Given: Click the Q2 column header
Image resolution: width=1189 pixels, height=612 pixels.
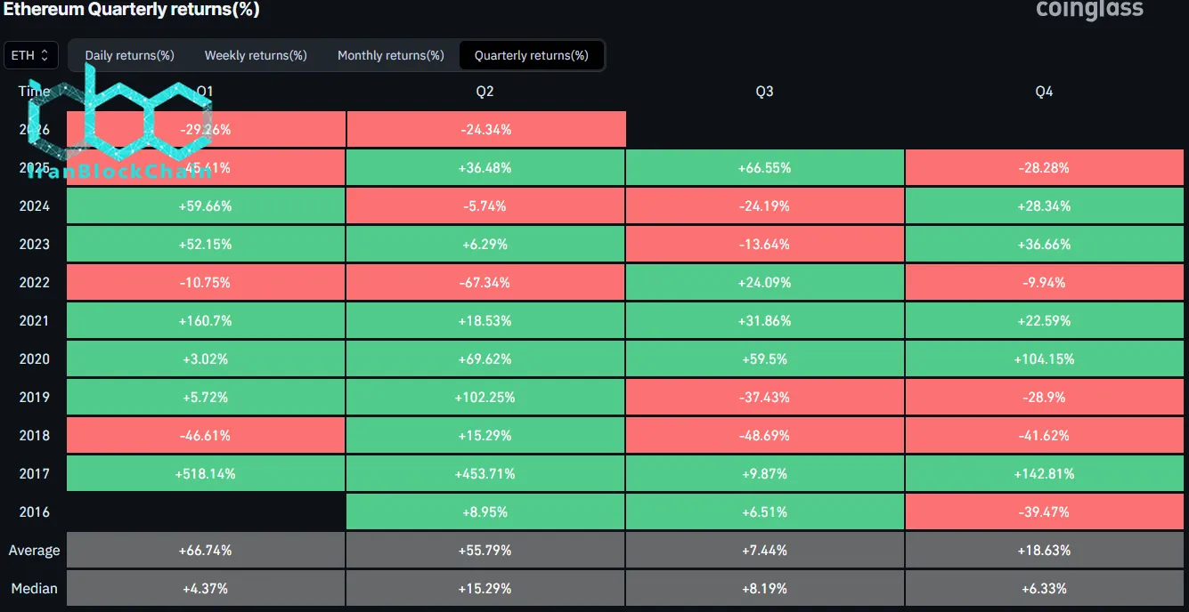Looking at the screenshot, I should point(485,92).
